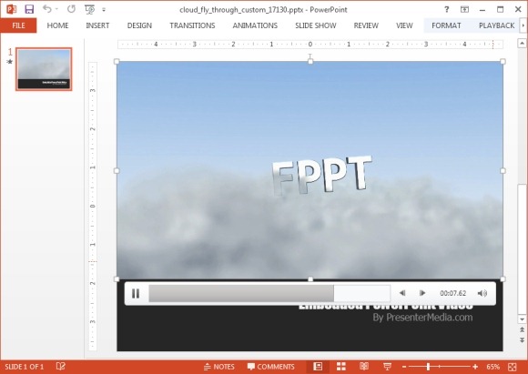Open Ribbon Display Options
Image resolution: width=528 pixels, height=374 pixels.
tap(464, 9)
